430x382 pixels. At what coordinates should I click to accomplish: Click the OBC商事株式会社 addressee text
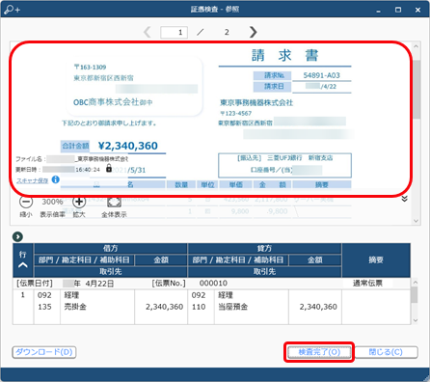point(106,102)
